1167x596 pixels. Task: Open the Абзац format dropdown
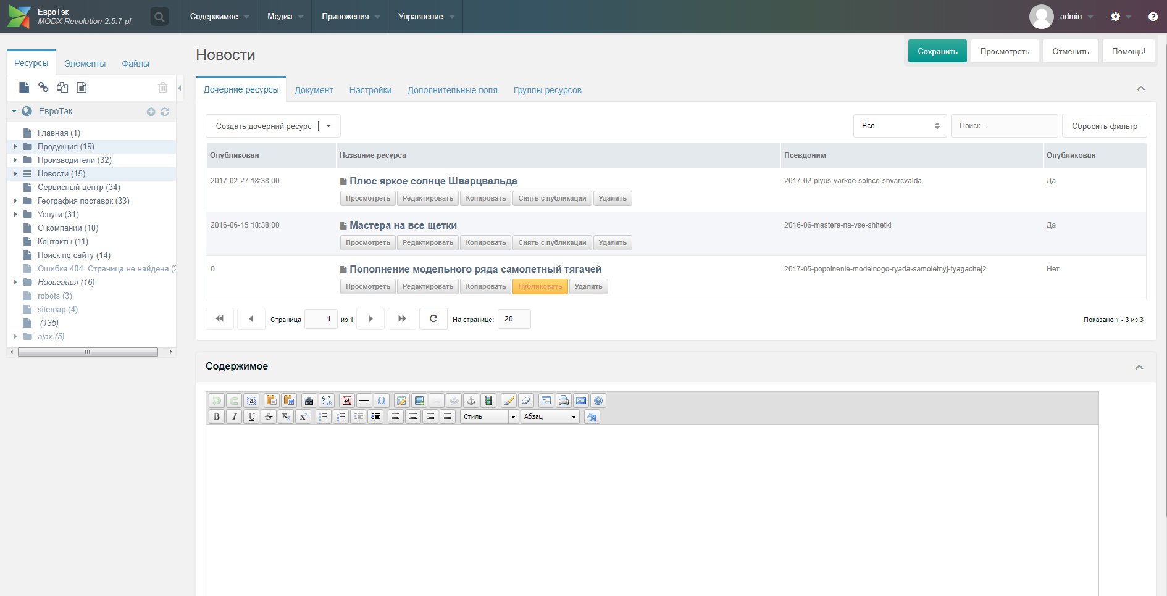(550, 416)
